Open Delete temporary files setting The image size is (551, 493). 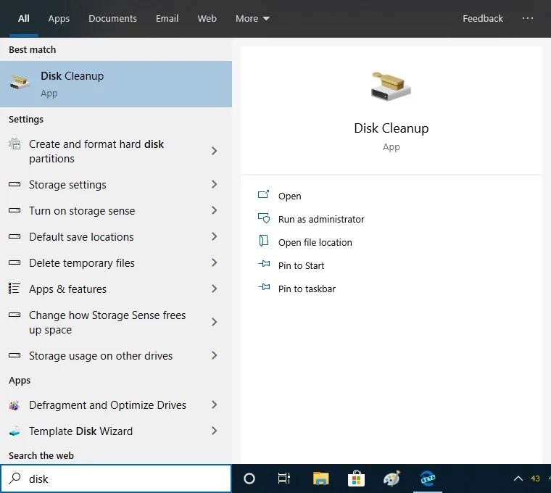[x=82, y=263]
